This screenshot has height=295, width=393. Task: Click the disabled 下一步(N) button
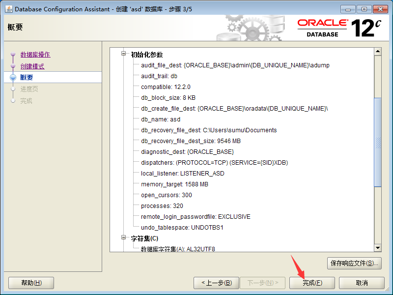coord(263,283)
